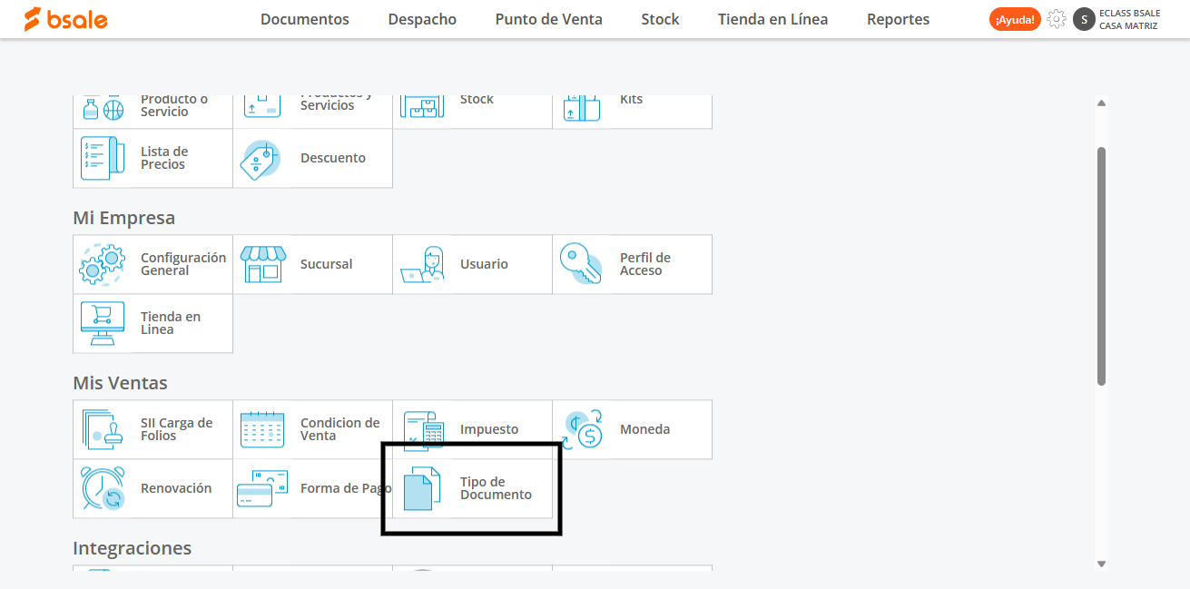Screen dimensions: 1190x589
Task: Click the Renovación label
Action: (x=176, y=488)
